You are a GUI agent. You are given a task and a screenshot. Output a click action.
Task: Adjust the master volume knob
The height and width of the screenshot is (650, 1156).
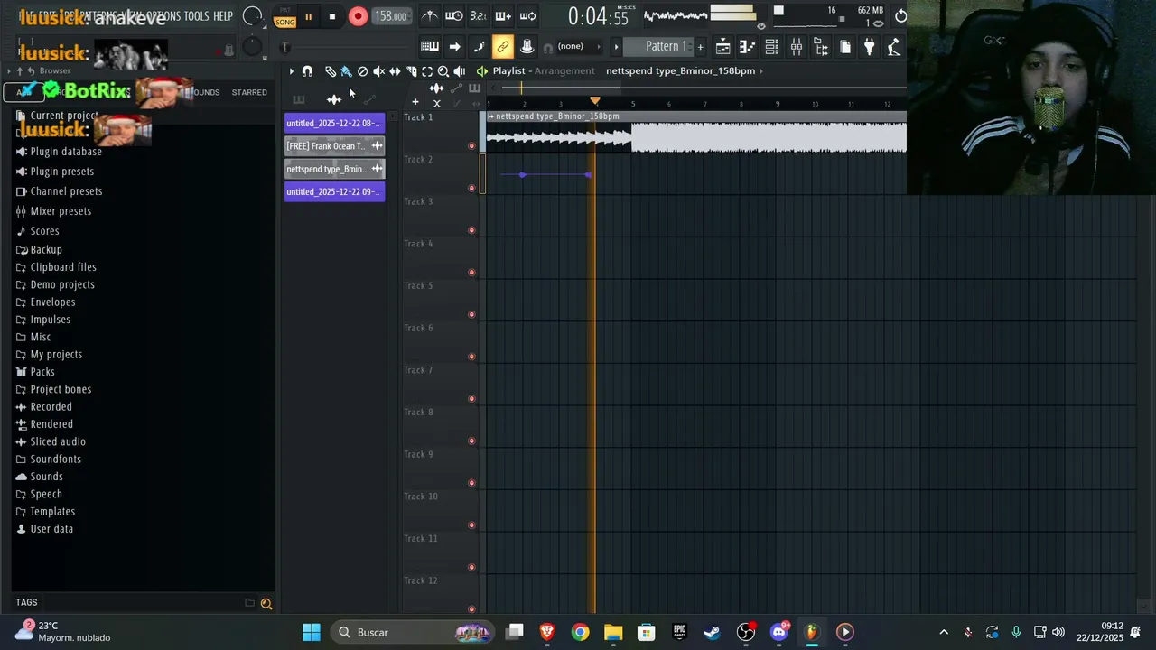tap(253, 16)
